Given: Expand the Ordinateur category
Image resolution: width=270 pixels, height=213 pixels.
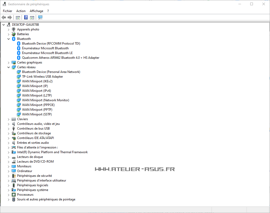Looking at the screenshot, I should point(9,171).
